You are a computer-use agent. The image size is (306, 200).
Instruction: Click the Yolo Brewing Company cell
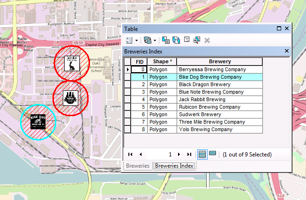click(x=220, y=129)
